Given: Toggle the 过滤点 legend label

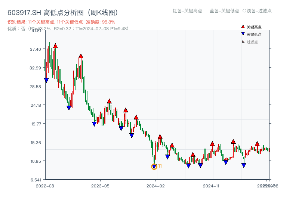Looking at the screenshot, I should pyautogui.click(x=252, y=42).
